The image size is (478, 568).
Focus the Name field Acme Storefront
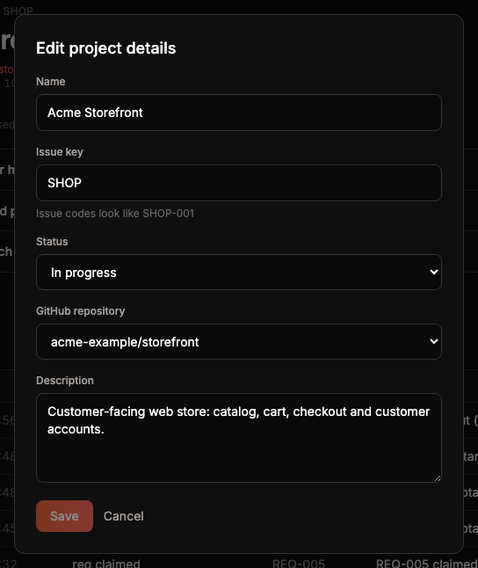click(239, 113)
